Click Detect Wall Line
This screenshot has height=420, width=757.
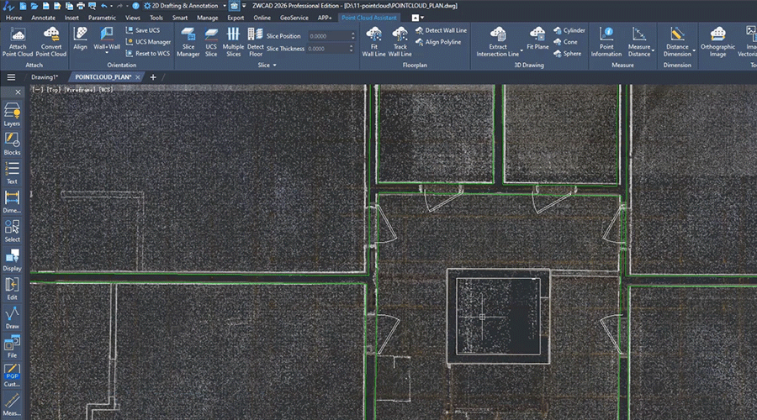(441, 30)
